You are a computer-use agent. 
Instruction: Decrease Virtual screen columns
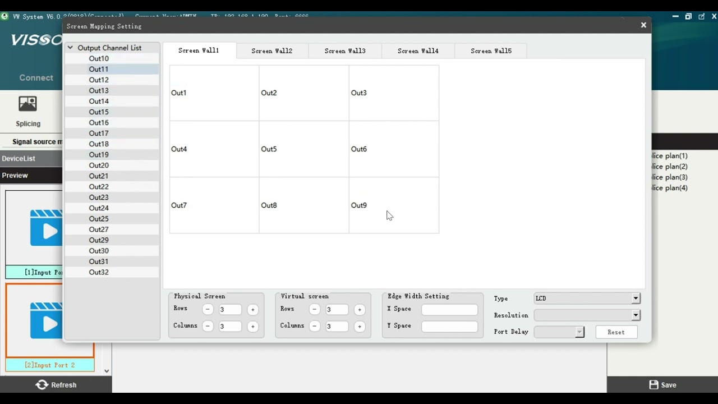click(314, 326)
